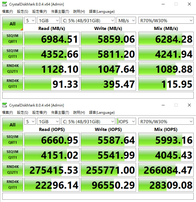The height and width of the screenshot is (202, 196).
Task: Open 1GiB test size dropdown in IOPS window
Action: pos(48,121)
